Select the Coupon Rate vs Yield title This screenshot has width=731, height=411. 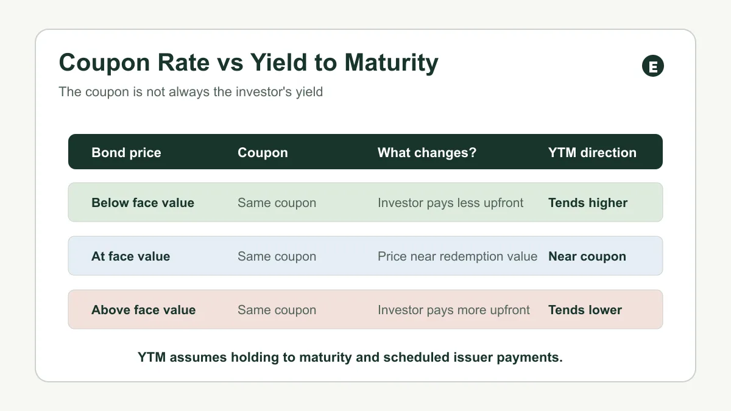[x=249, y=63]
